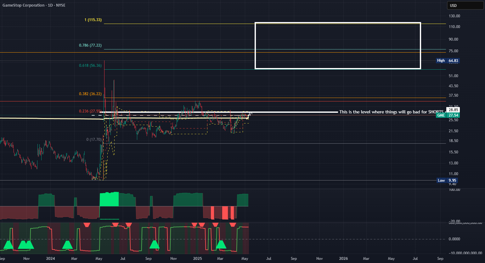
Task: Select the 1 (115.33) Fibonacci level label
Action: click(93, 20)
